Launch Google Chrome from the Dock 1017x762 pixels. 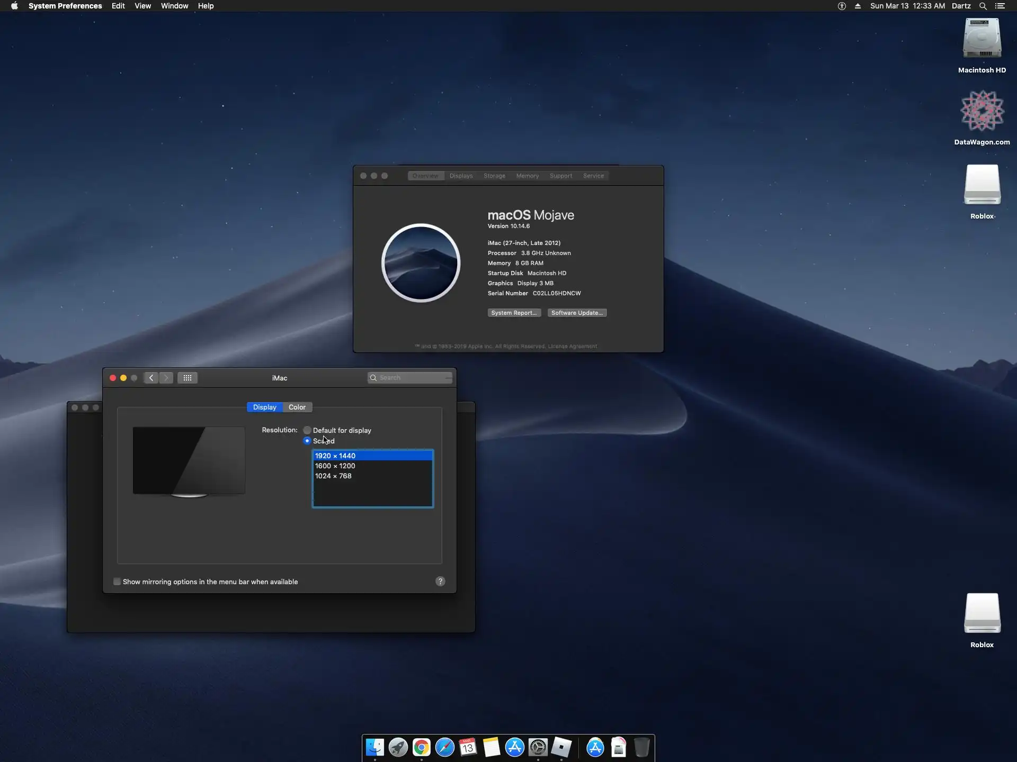tap(422, 747)
